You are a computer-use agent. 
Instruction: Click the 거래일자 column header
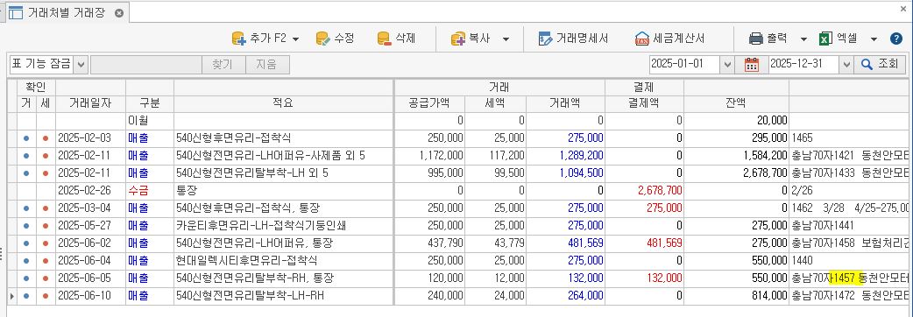tap(90, 103)
